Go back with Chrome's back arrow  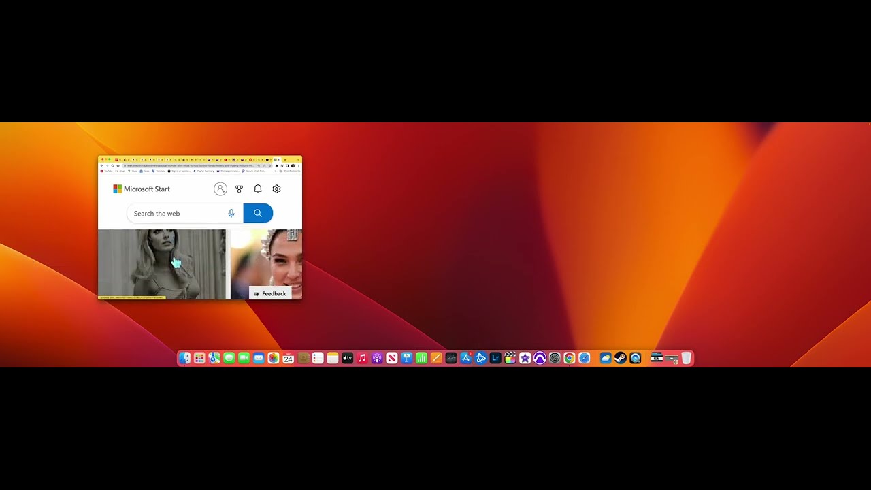pos(101,166)
